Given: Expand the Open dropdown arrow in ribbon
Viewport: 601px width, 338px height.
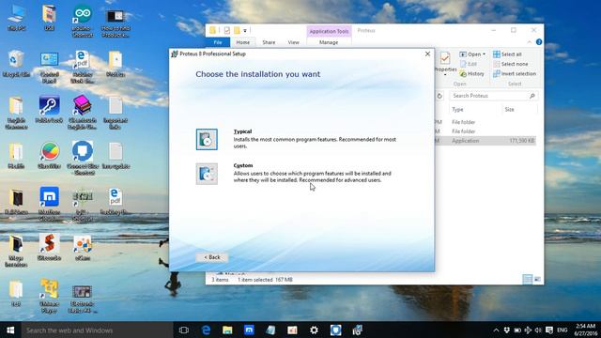Looking at the screenshot, I should click(x=485, y=54).
